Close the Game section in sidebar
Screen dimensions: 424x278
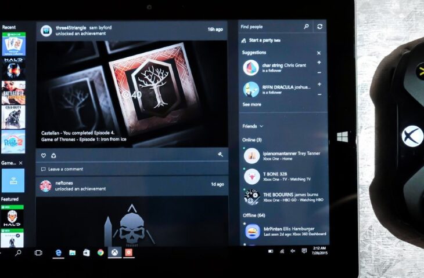pyautogui.click(x=20, y=163)
